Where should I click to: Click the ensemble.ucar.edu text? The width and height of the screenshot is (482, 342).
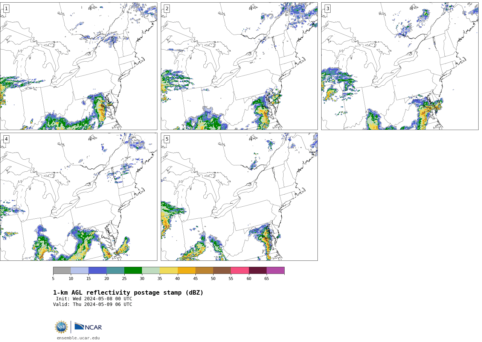(78, 338)
